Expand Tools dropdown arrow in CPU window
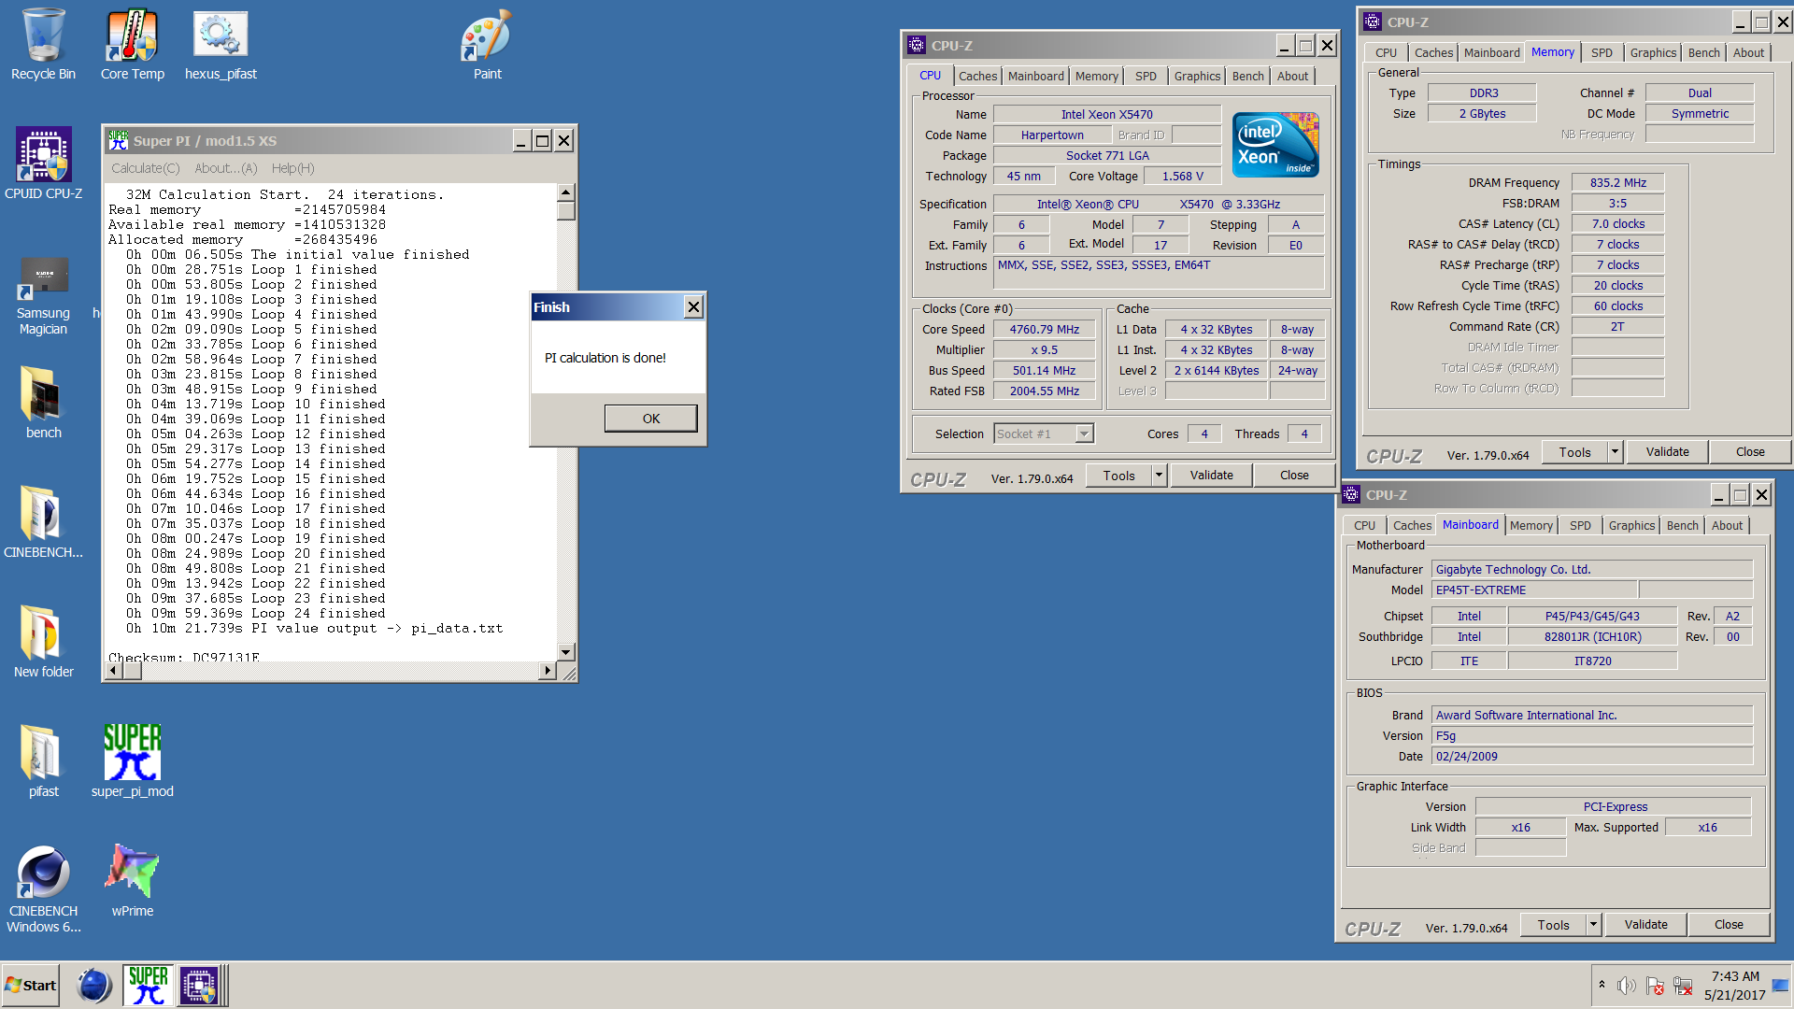This screenshot has height=1009, width=1794. [1159, 476]
